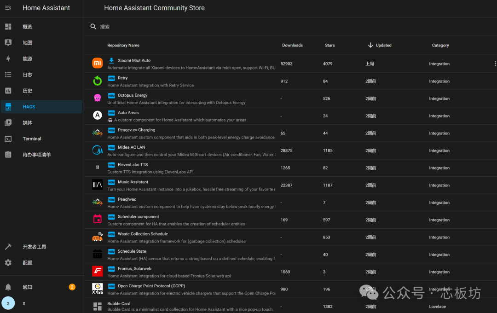The width and height of the screenshot is (497, 313).
Task: Click the search magnifier icon
Action: pos(93,27)
